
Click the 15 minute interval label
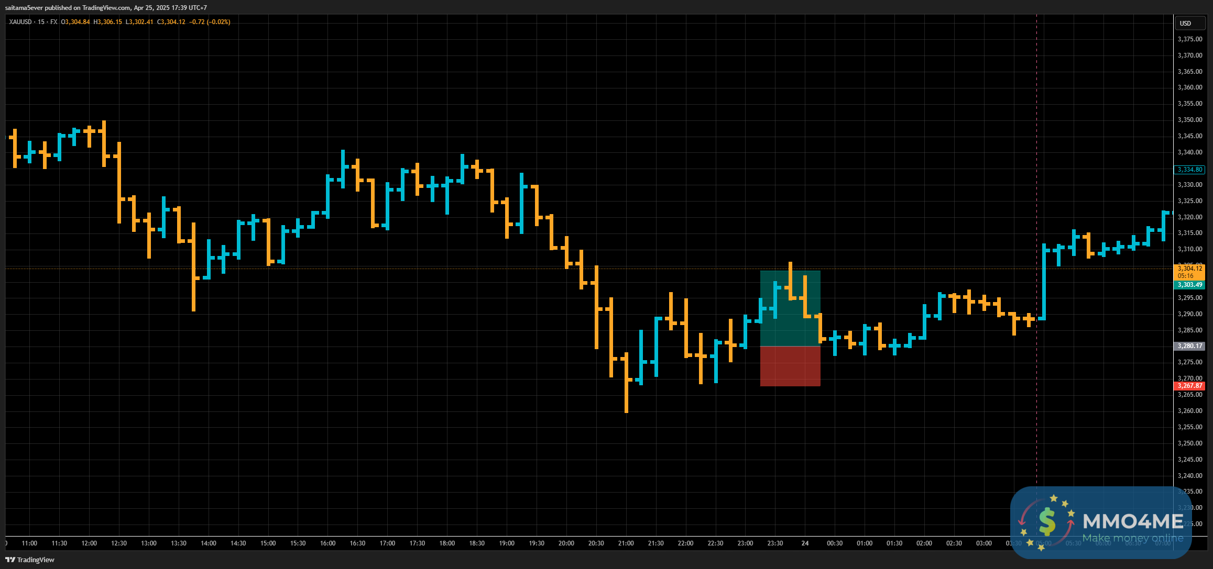41,22
